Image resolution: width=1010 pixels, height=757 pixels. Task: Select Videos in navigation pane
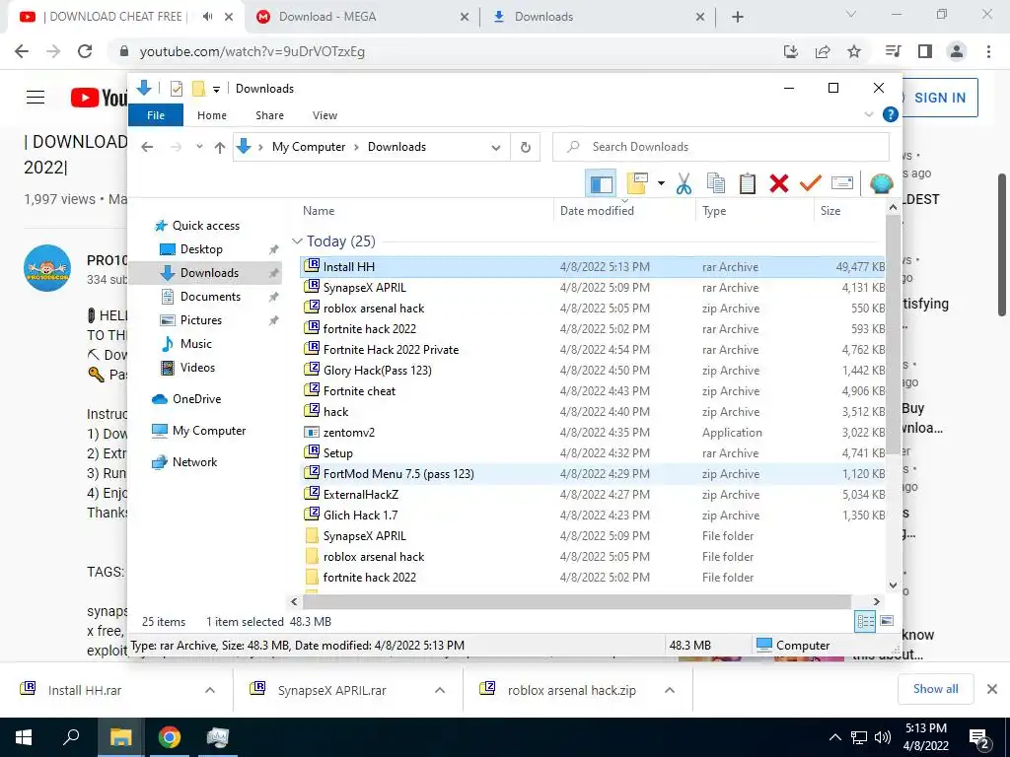click(197, 368)
